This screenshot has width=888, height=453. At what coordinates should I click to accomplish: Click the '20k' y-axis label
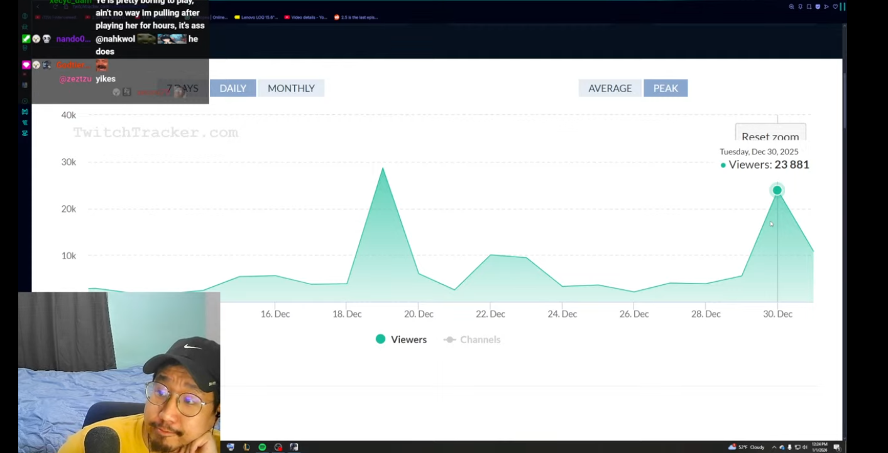click(69, 209)
